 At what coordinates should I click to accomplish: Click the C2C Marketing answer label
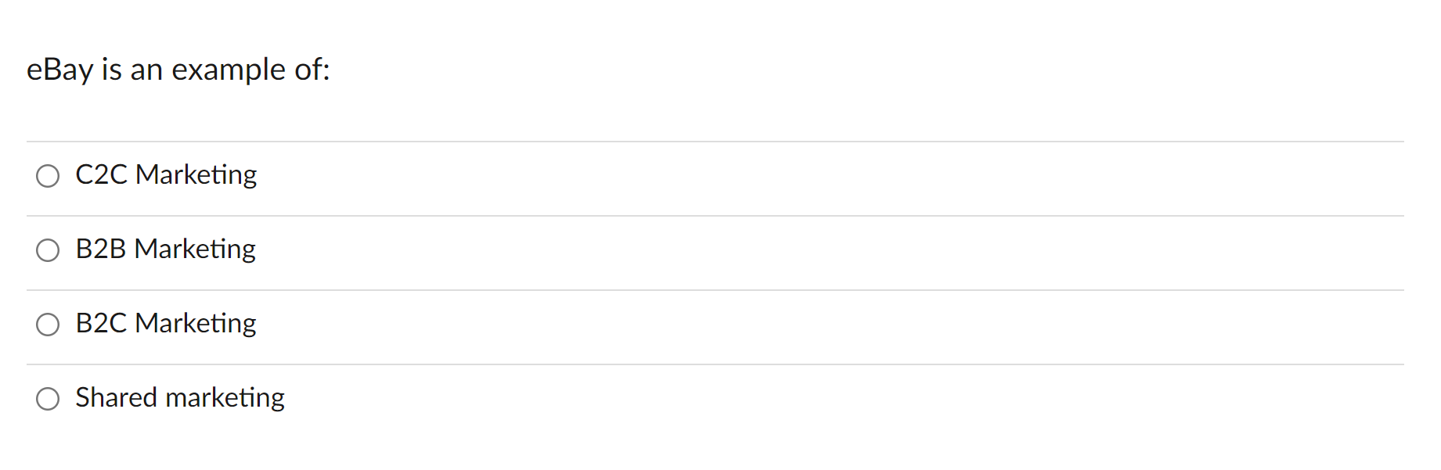tap(165, 174)
